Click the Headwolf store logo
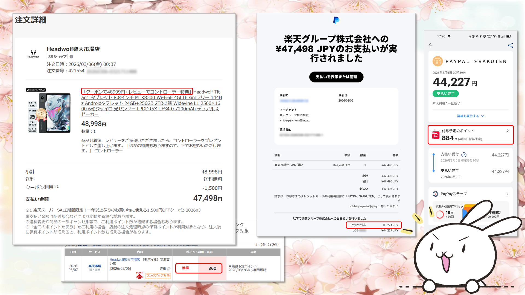Image resolution: width=525 pixels, height=295 pixels. click(x=33, y=53)
